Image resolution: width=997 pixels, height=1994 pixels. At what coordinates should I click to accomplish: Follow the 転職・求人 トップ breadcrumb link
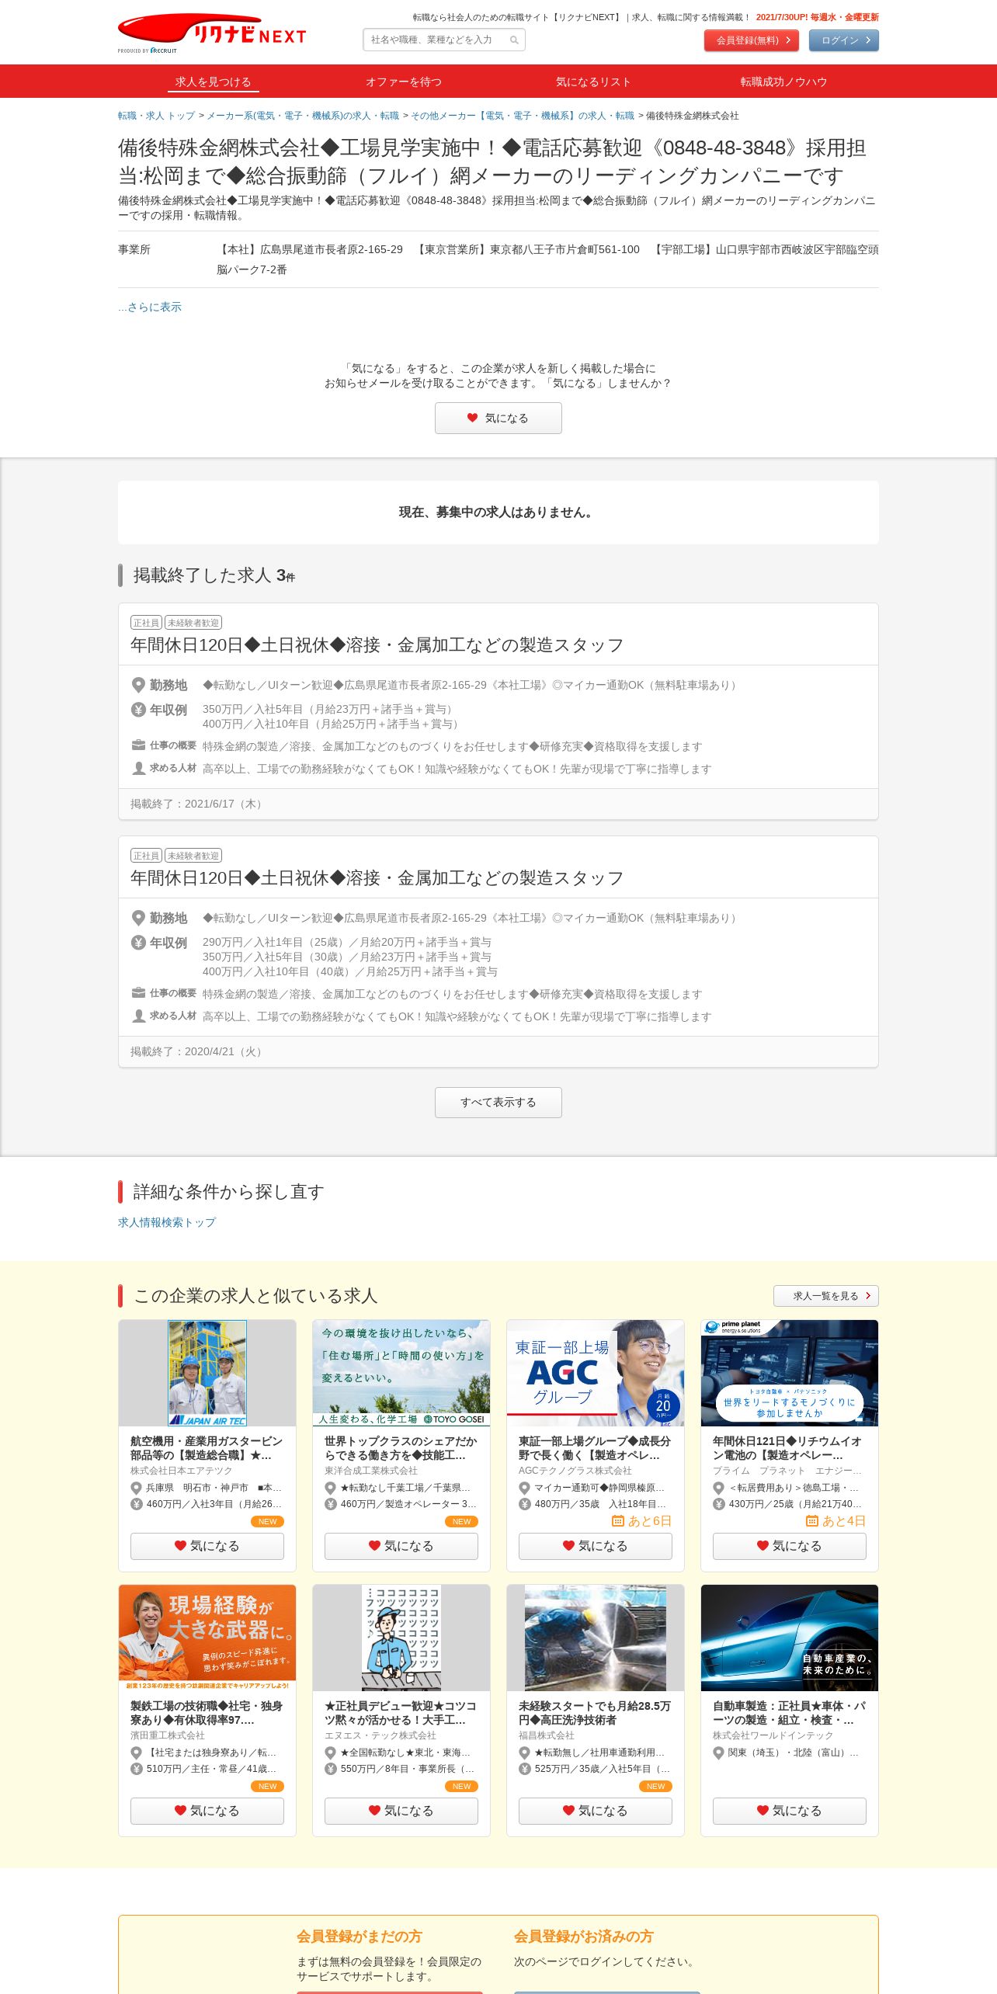pos(156,116)
